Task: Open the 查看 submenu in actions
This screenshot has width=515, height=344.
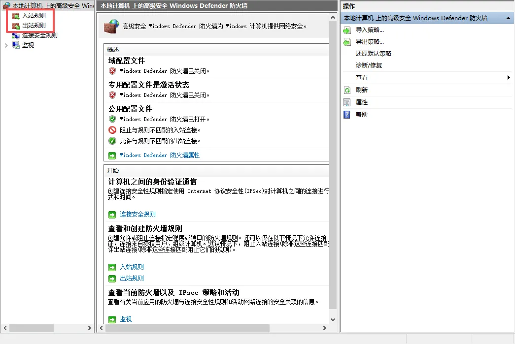Action: [362, 78]
